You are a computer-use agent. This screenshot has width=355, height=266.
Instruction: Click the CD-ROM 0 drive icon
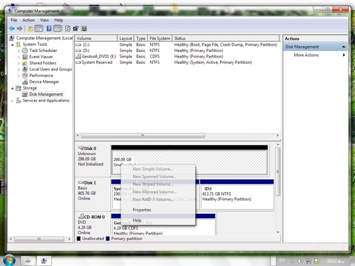click(x=81, y=216)
